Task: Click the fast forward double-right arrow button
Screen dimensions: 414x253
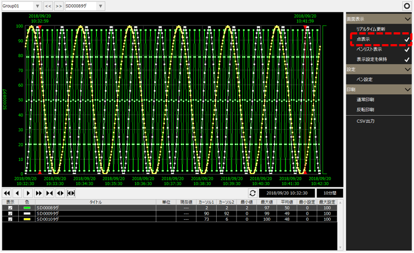Action: coord(39,193)
